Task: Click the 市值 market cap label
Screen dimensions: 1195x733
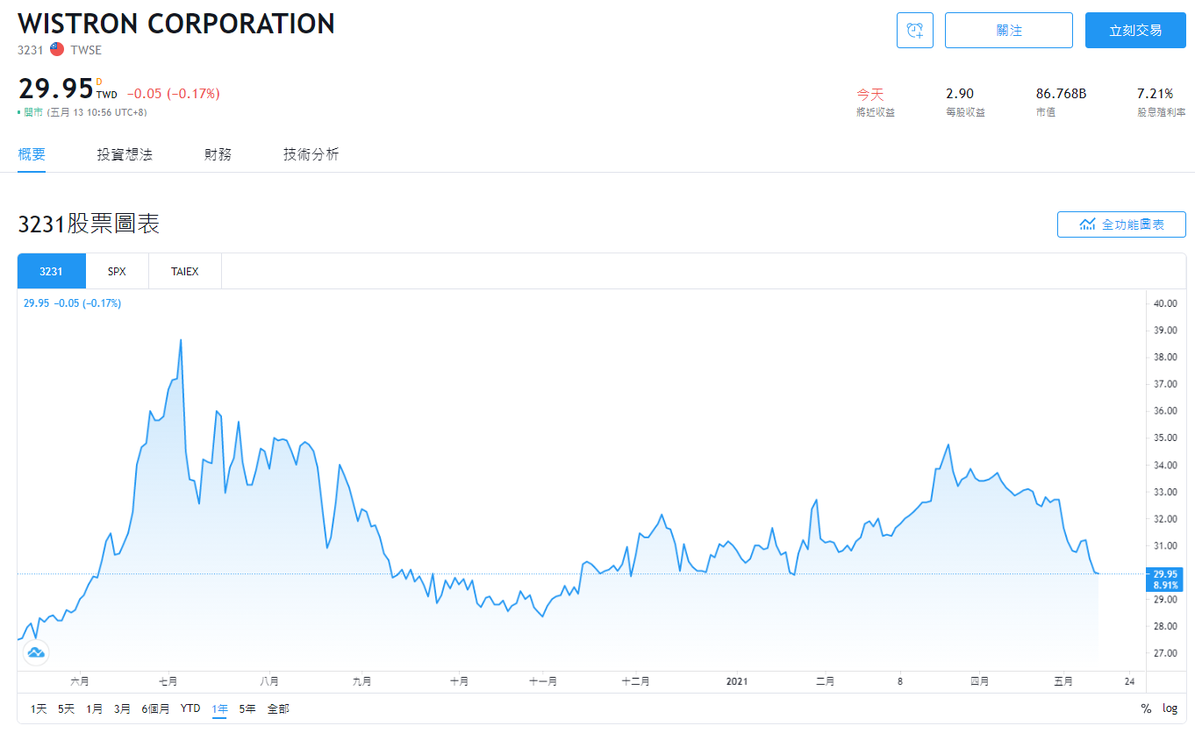Action: coord(1046,112)
